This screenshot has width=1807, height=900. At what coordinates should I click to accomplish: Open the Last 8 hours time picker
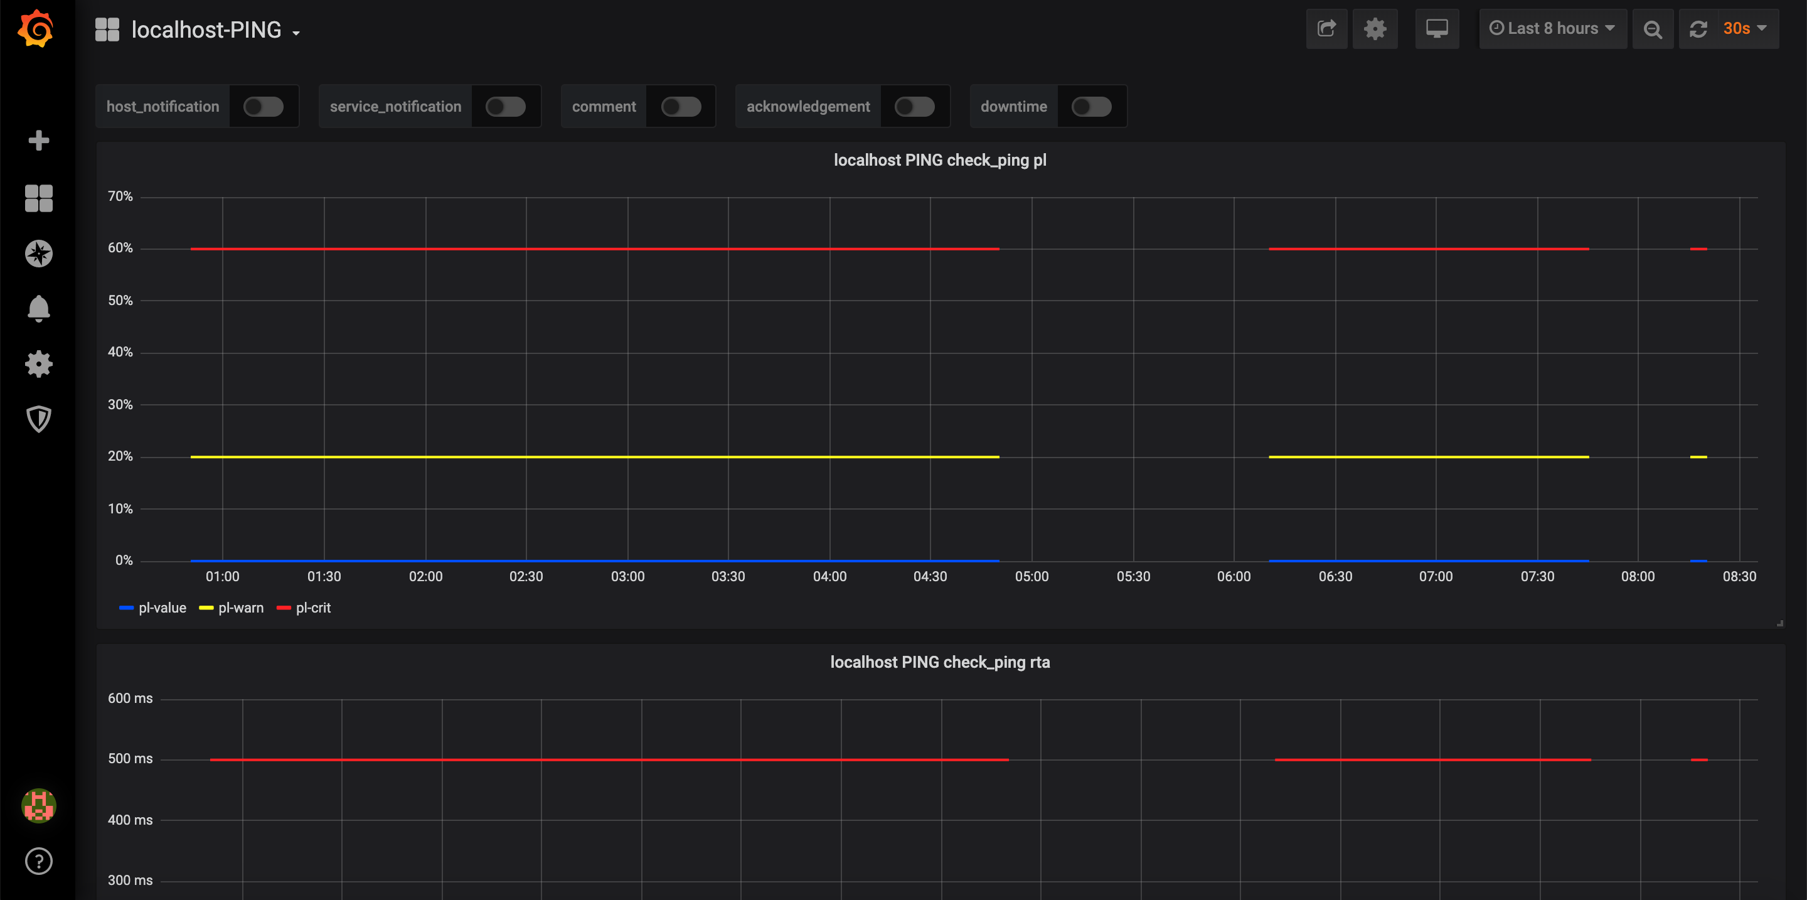[x=1552, y=29]
